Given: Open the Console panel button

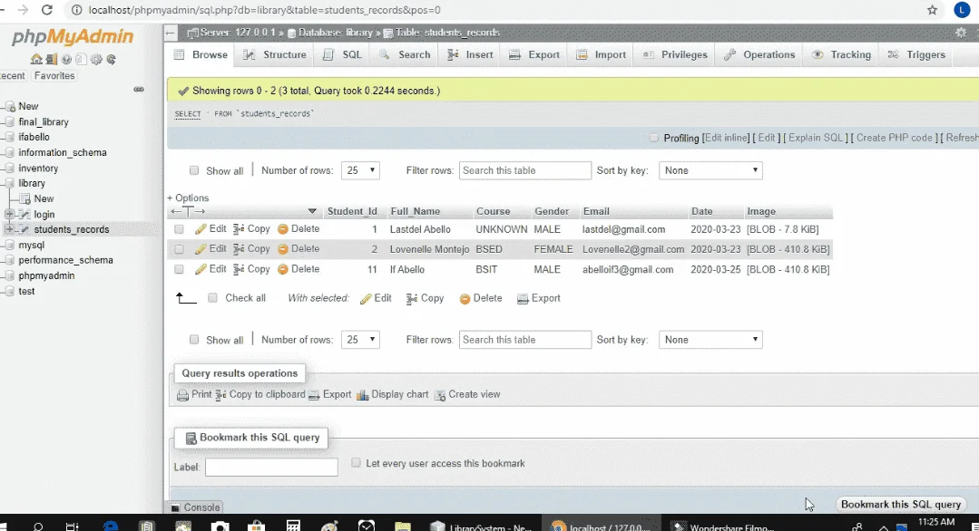Looking at the screenshot, I should tap(195, 507).
